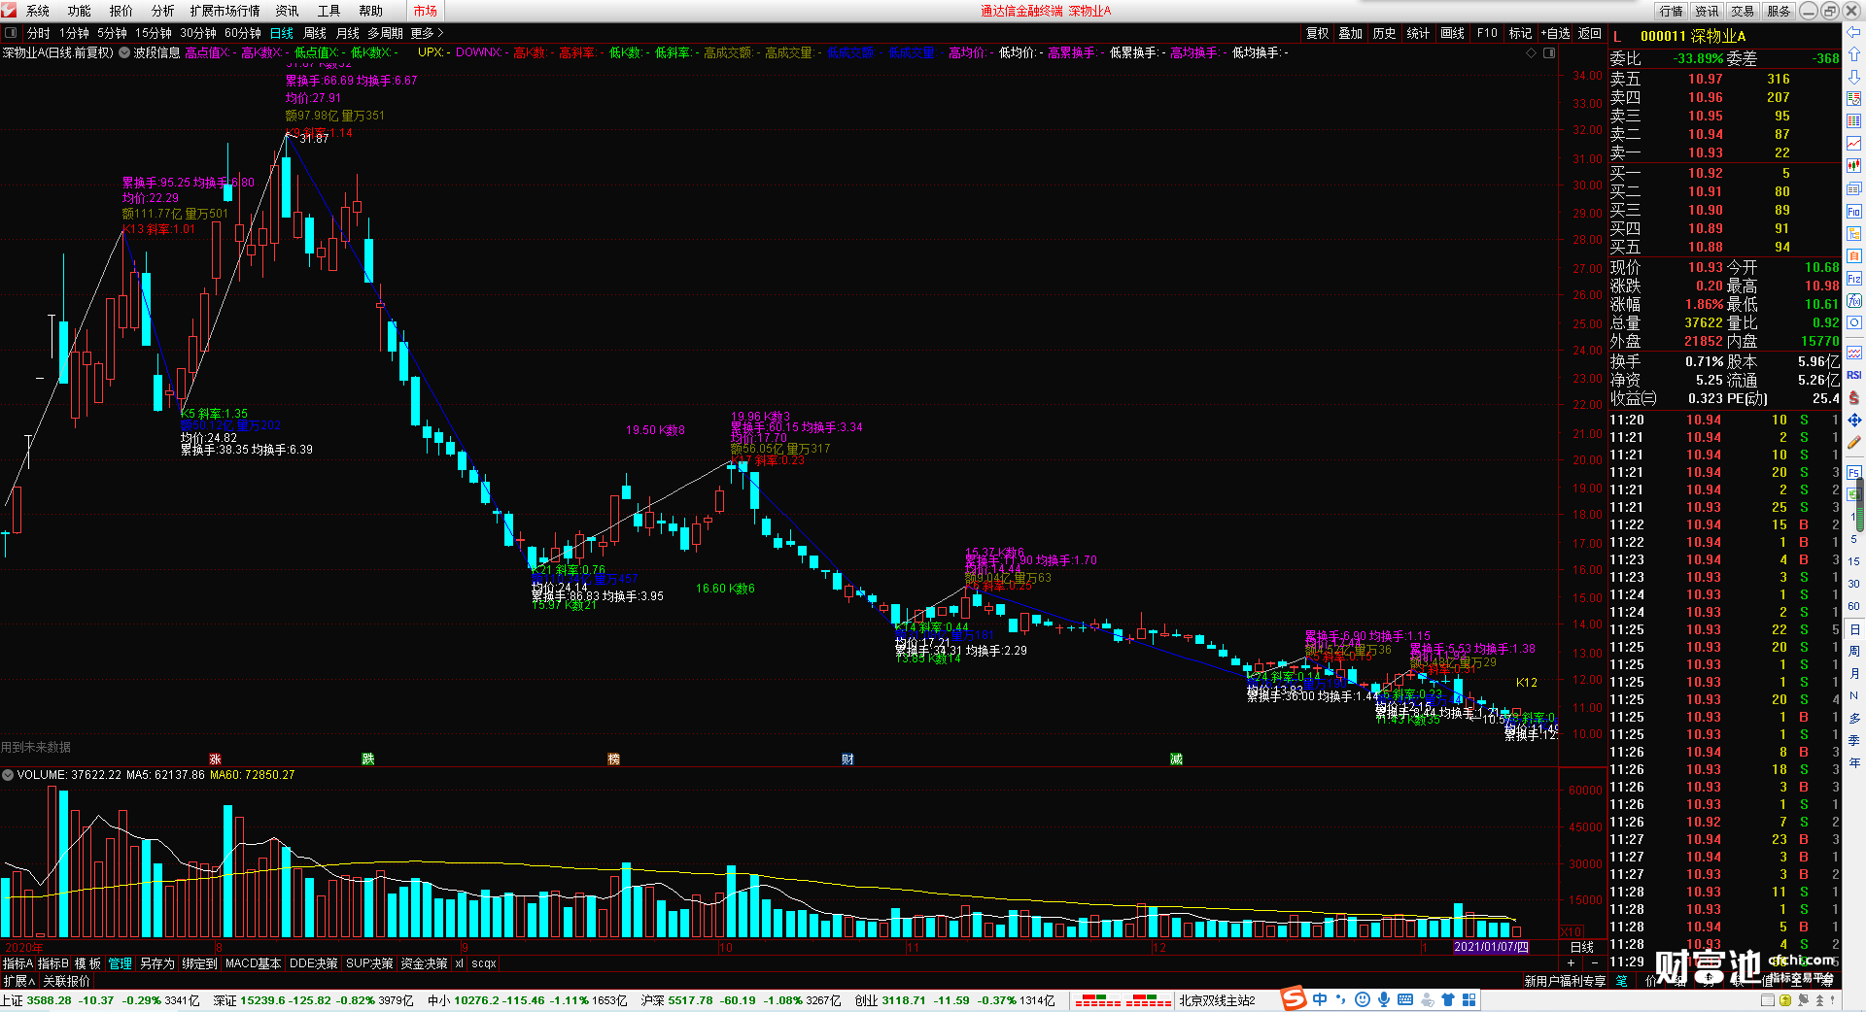Switch to the 指标A tab
1866x1012 pixels.
pyautogui.click(x=17, y=963)
